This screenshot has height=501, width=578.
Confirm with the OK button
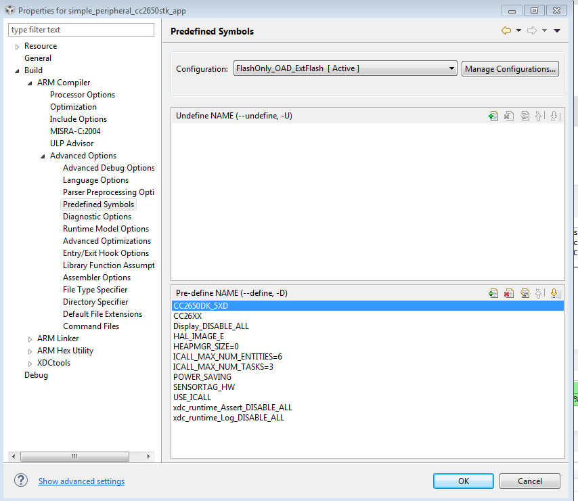coord(464,481)
